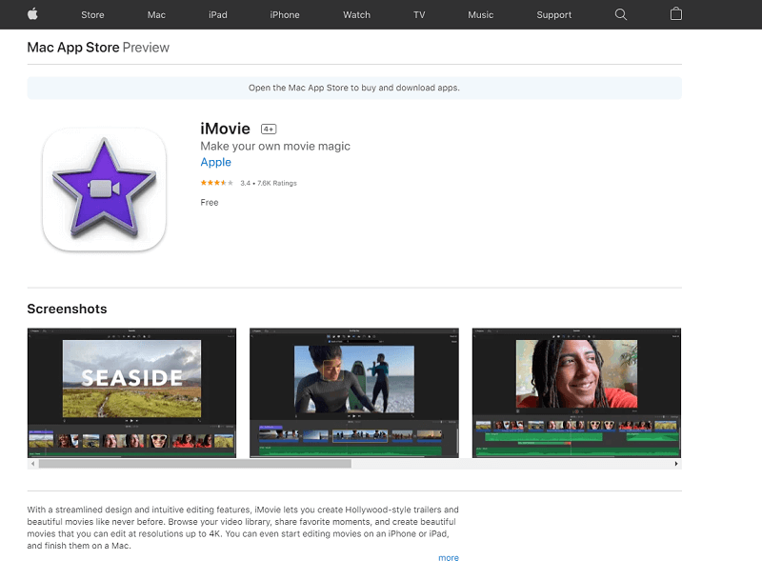Image resolution: width=762 pixels, height=580 pixels.
Task: Click the 4+ age rating badge
Action: click(269, 130)
